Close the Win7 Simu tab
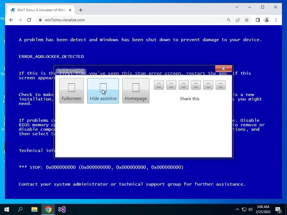 [70, 10]
